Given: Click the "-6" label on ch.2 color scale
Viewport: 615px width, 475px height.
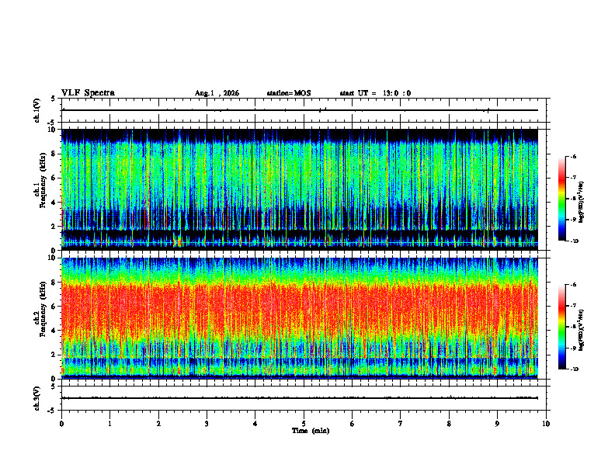Looking at the screenshot, I should point(573,285).
